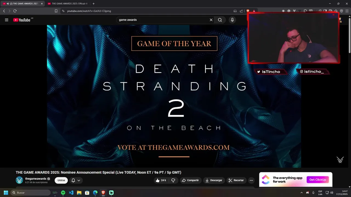Open Visual Studio Code from taskbar

click(x=71, y=193)
